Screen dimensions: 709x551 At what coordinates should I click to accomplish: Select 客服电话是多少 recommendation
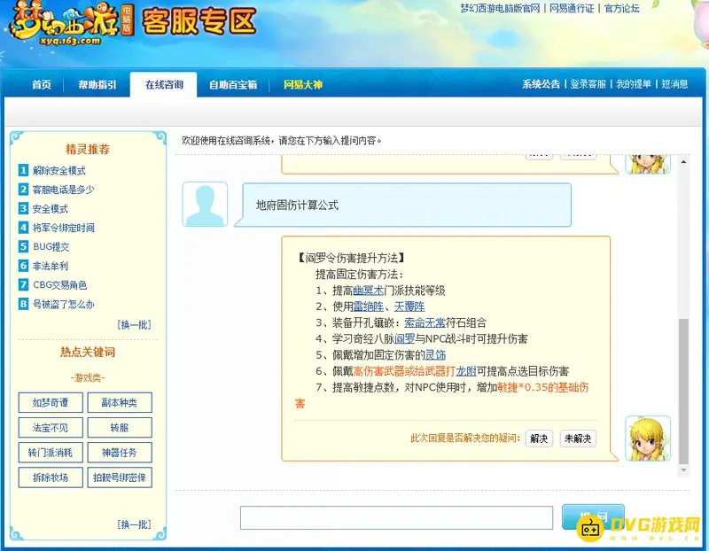[63, 190]
